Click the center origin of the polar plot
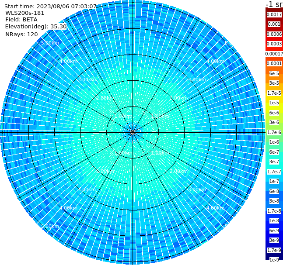The image size is (283, 265). (133, 132)
